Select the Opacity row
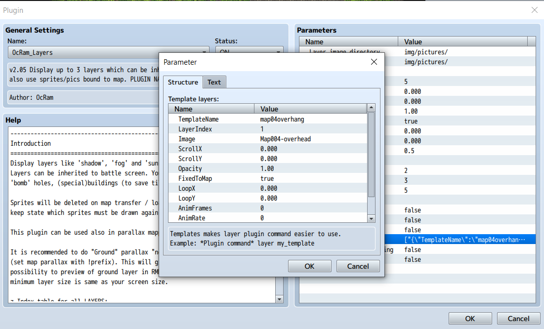 (x=267, y=168)
